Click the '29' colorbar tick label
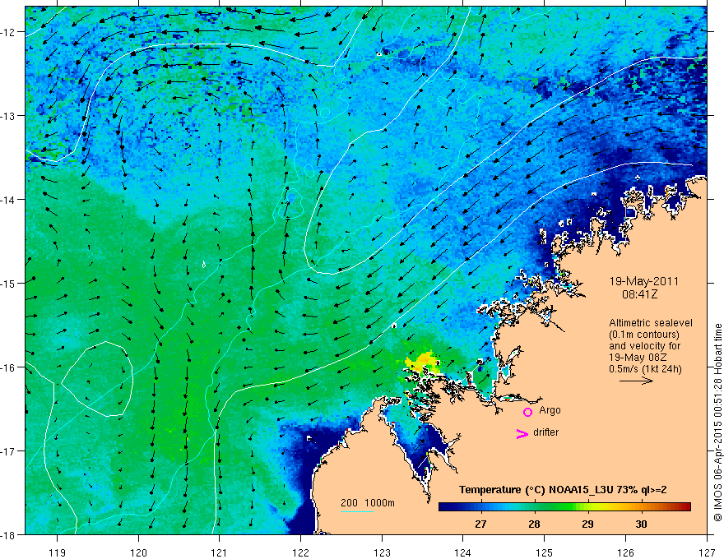The width and height of the screenshot is (724, 559). (587, 524)
